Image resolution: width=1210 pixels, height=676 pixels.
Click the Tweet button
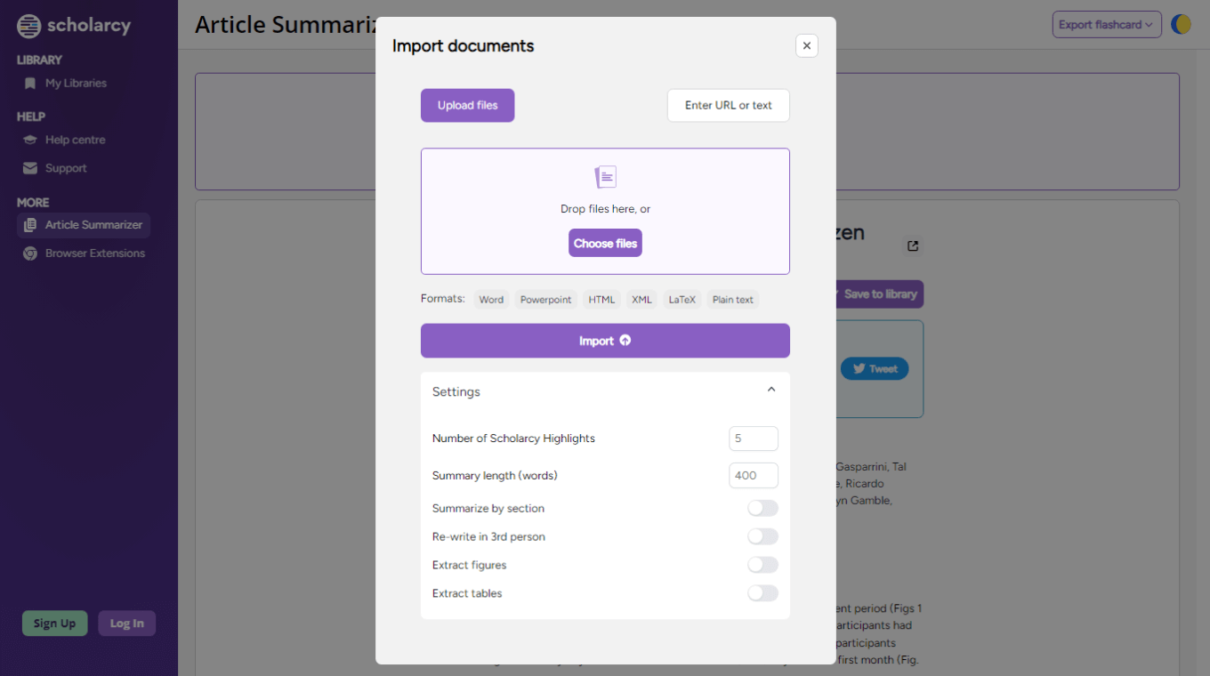tap(875, 369)
